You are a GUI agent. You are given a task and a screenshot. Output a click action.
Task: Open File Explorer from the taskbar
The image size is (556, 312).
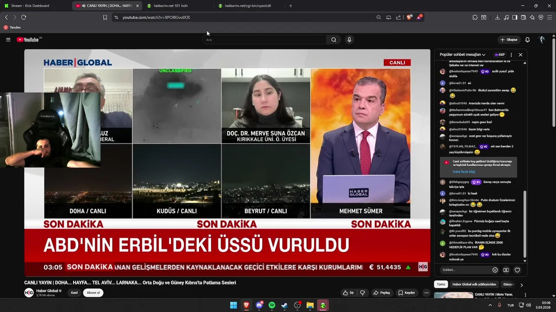[x=310, y=305]
